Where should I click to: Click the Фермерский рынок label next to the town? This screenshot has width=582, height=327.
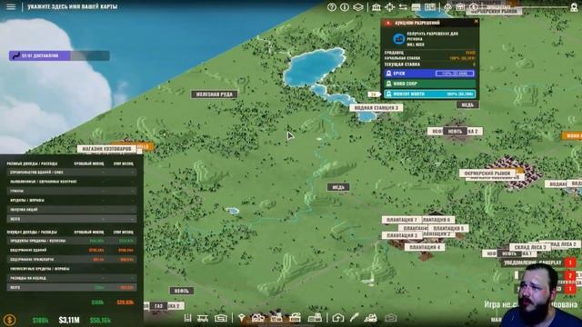click(x=487, y=173)
